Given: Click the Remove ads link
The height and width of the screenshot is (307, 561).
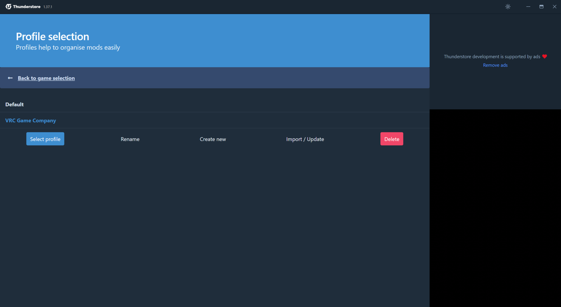Looking at the screenshot, I should point(495,65).
